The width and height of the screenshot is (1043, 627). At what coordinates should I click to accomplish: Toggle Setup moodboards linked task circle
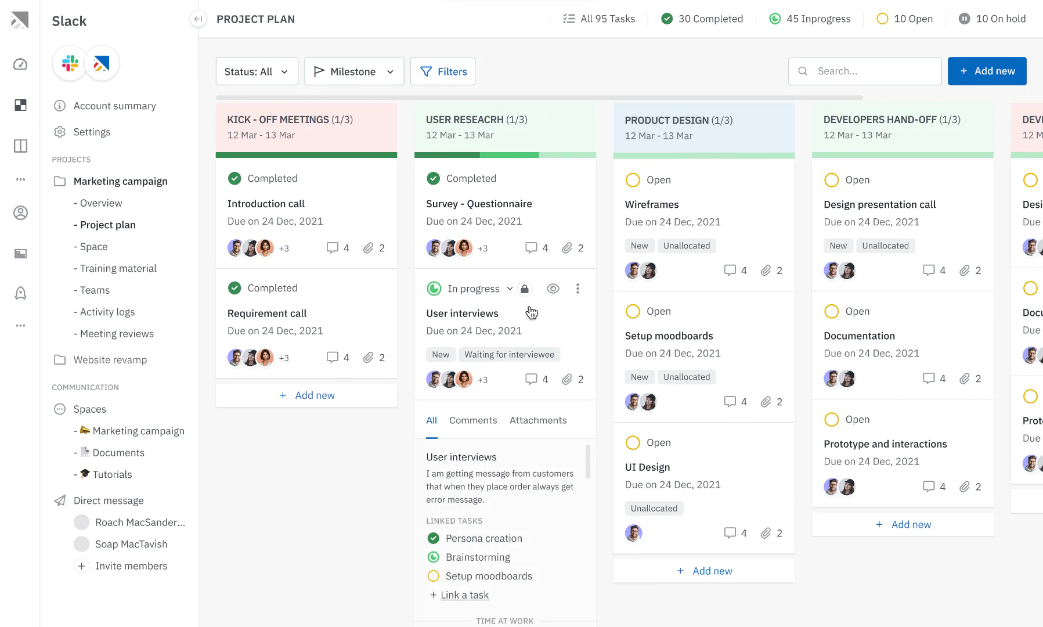(434, 576)
